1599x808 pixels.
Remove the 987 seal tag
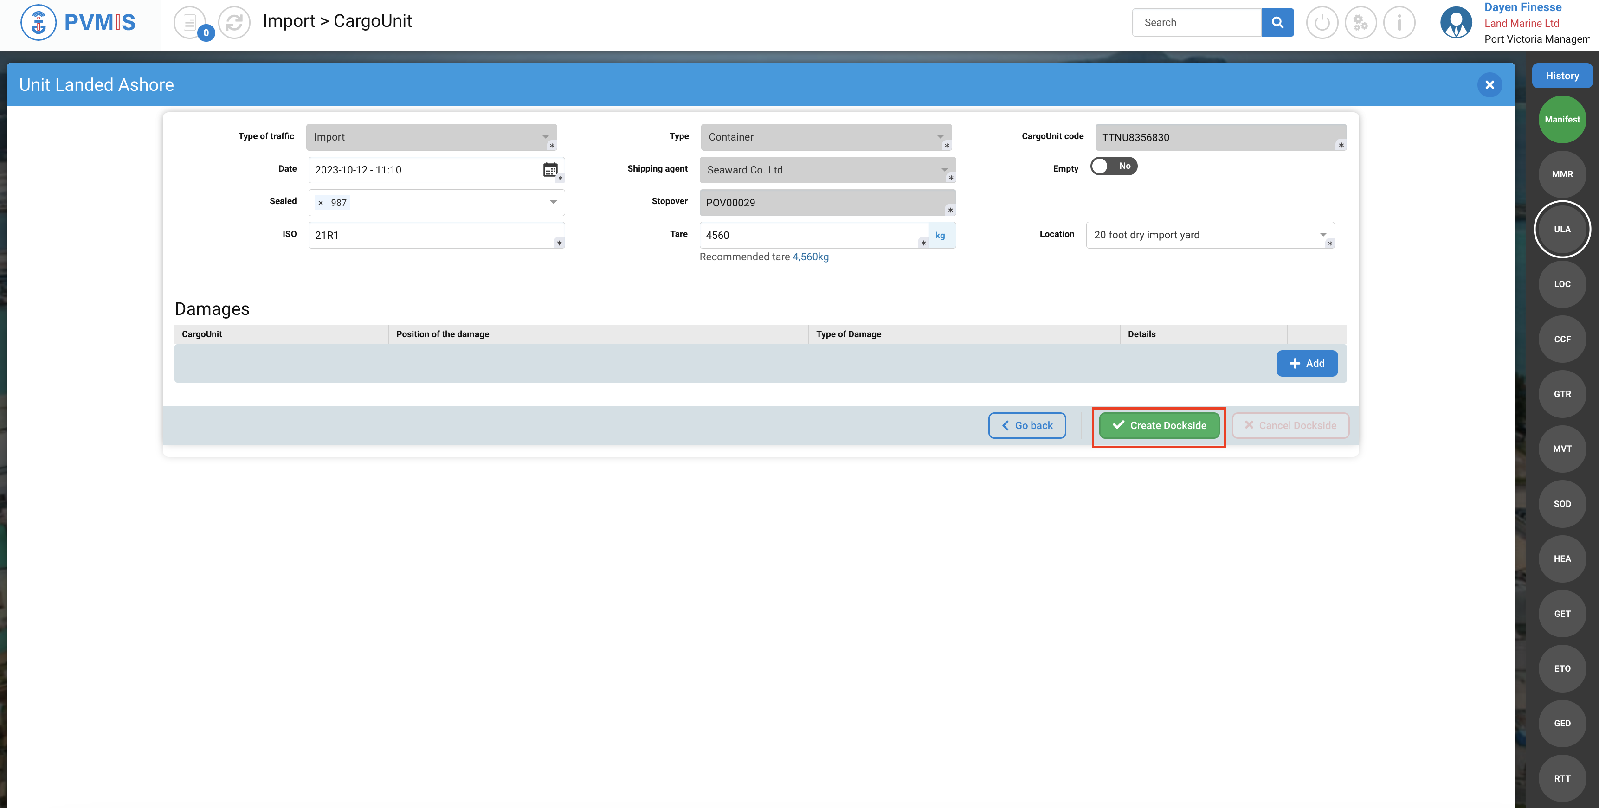click(x=320, y=203)
